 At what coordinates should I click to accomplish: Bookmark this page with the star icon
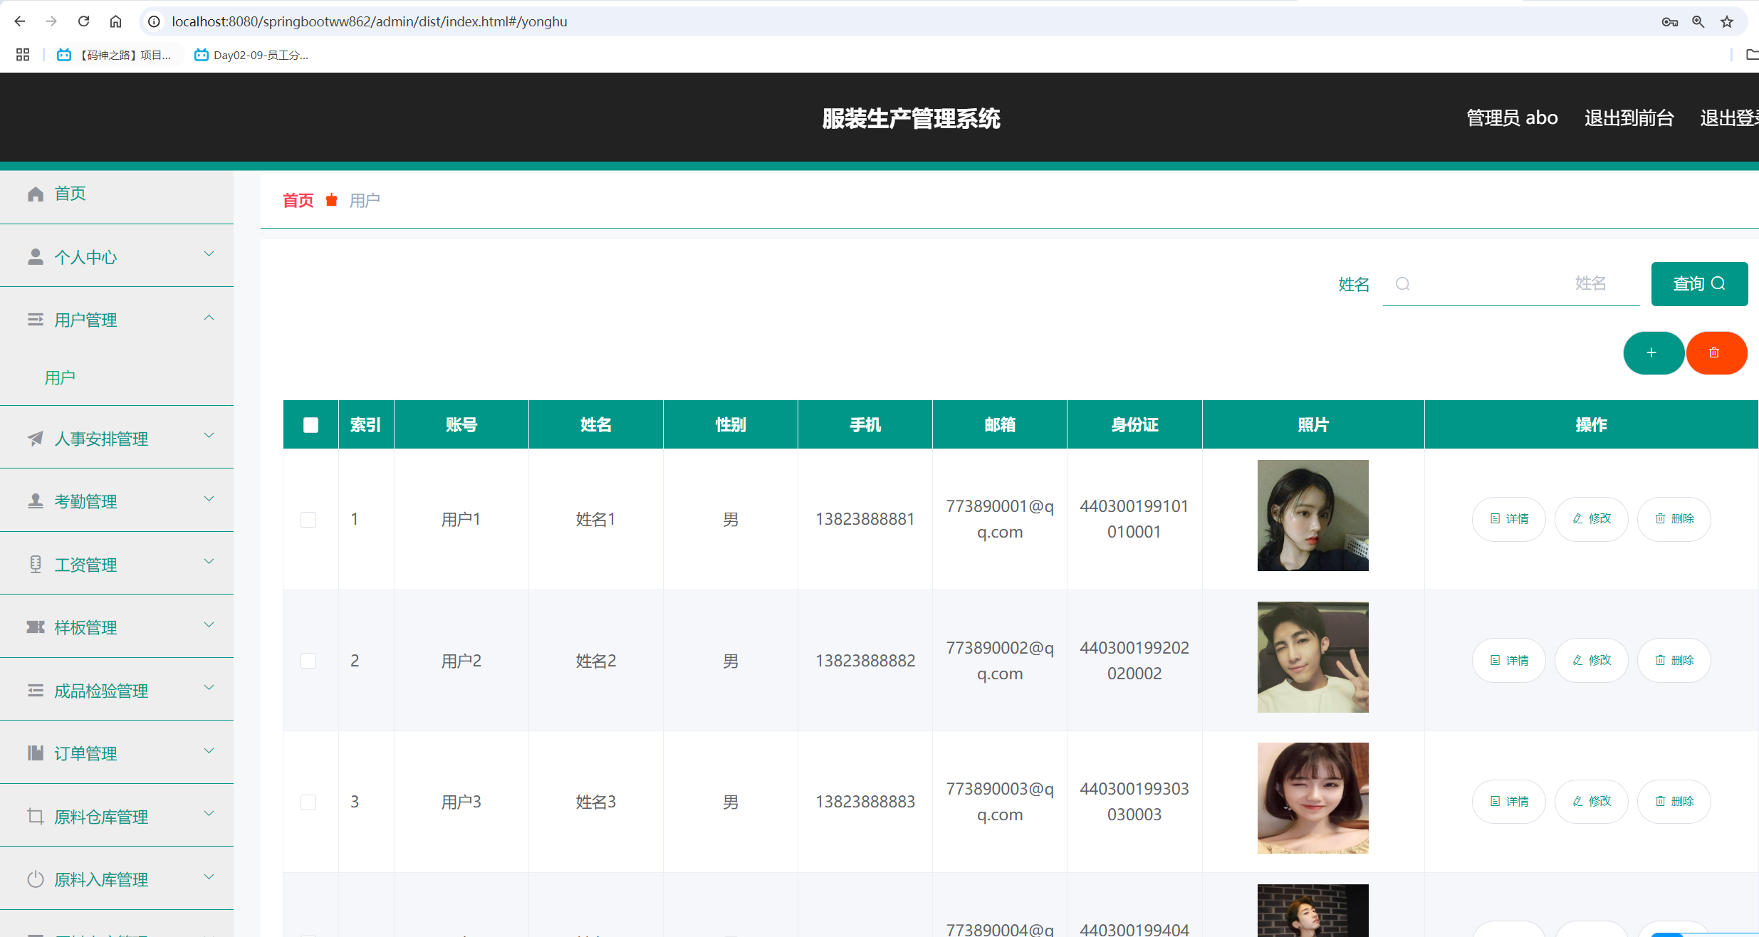(x=1727, y=22)
